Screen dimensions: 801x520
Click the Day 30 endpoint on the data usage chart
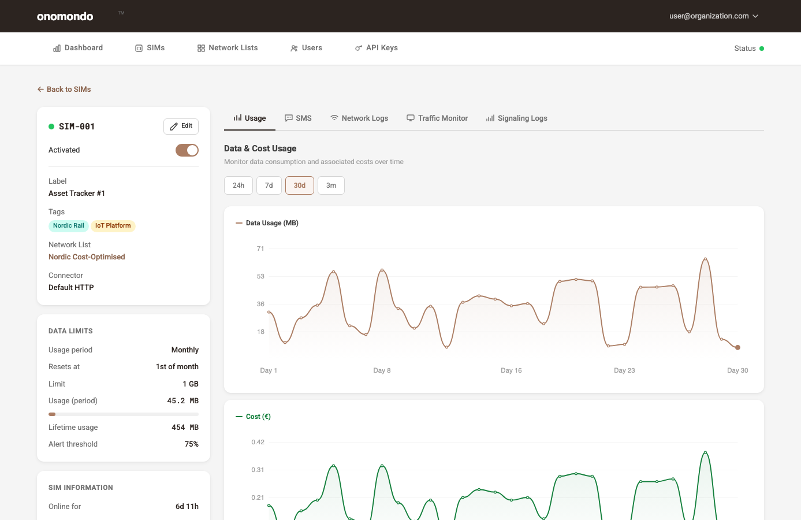(x=737, y=347)
